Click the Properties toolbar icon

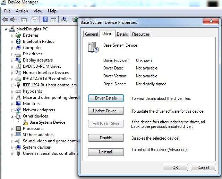point(35,19)
